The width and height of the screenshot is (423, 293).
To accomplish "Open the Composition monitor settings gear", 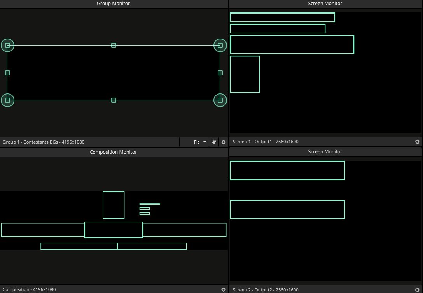I will click(223, 289).
